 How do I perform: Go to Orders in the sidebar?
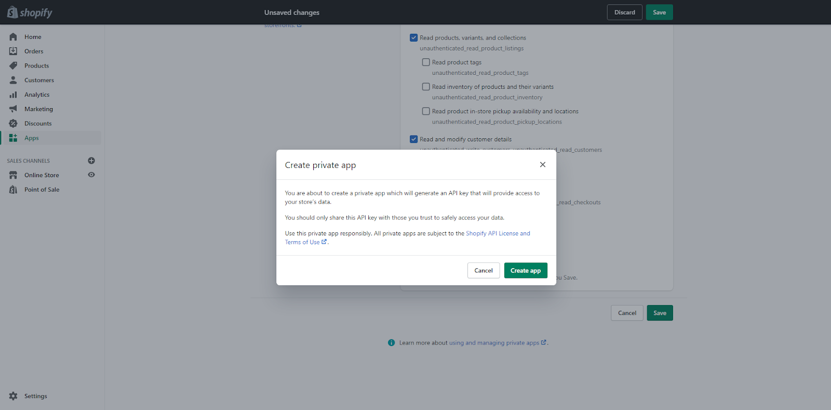tap(34, 51)
